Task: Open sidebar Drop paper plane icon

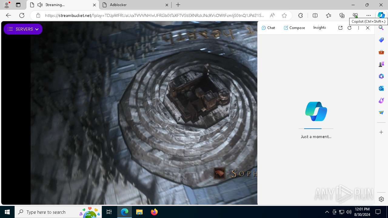Action: click(x=381, y=113)
